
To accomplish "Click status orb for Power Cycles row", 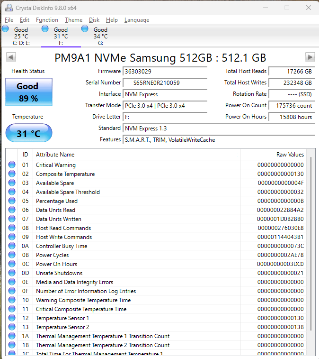I will tap(12, 255).
